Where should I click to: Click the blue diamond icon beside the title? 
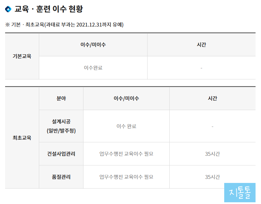pos(8,9)
